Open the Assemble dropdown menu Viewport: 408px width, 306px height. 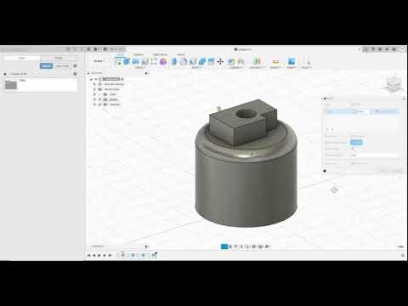click(x=236, y=67)
